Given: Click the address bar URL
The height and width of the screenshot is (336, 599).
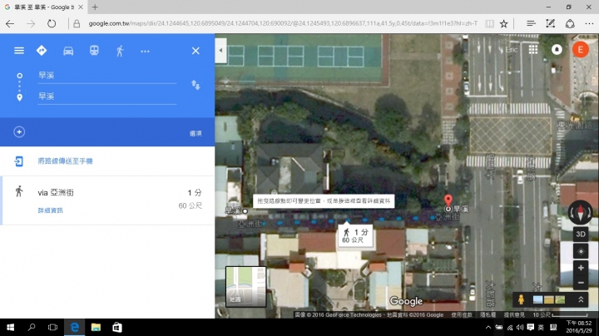Looking at the screenshot, I should click(x=283, y=23).
